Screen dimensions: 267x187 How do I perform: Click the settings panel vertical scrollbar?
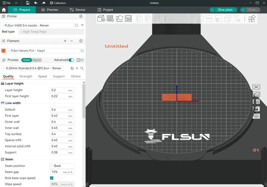(x=84, y=101)
